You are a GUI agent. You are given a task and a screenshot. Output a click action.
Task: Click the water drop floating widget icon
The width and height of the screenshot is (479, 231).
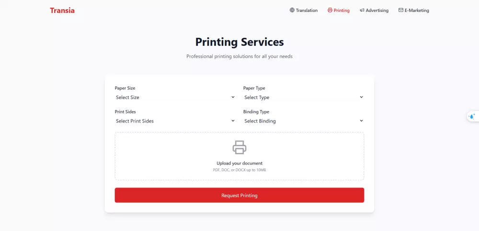click(x=472, y=116)
